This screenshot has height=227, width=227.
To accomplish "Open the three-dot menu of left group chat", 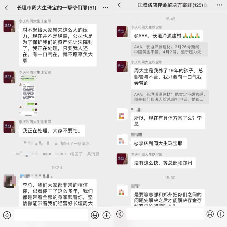I will pyautogui.click(x=105, y=8).
